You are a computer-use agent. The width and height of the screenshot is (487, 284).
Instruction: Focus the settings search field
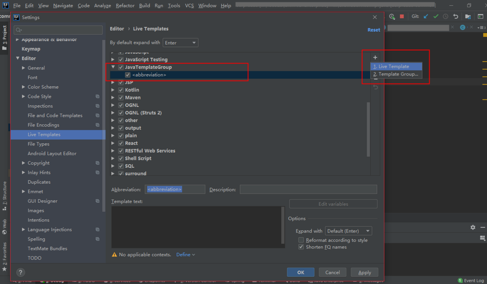coord(58,30)
